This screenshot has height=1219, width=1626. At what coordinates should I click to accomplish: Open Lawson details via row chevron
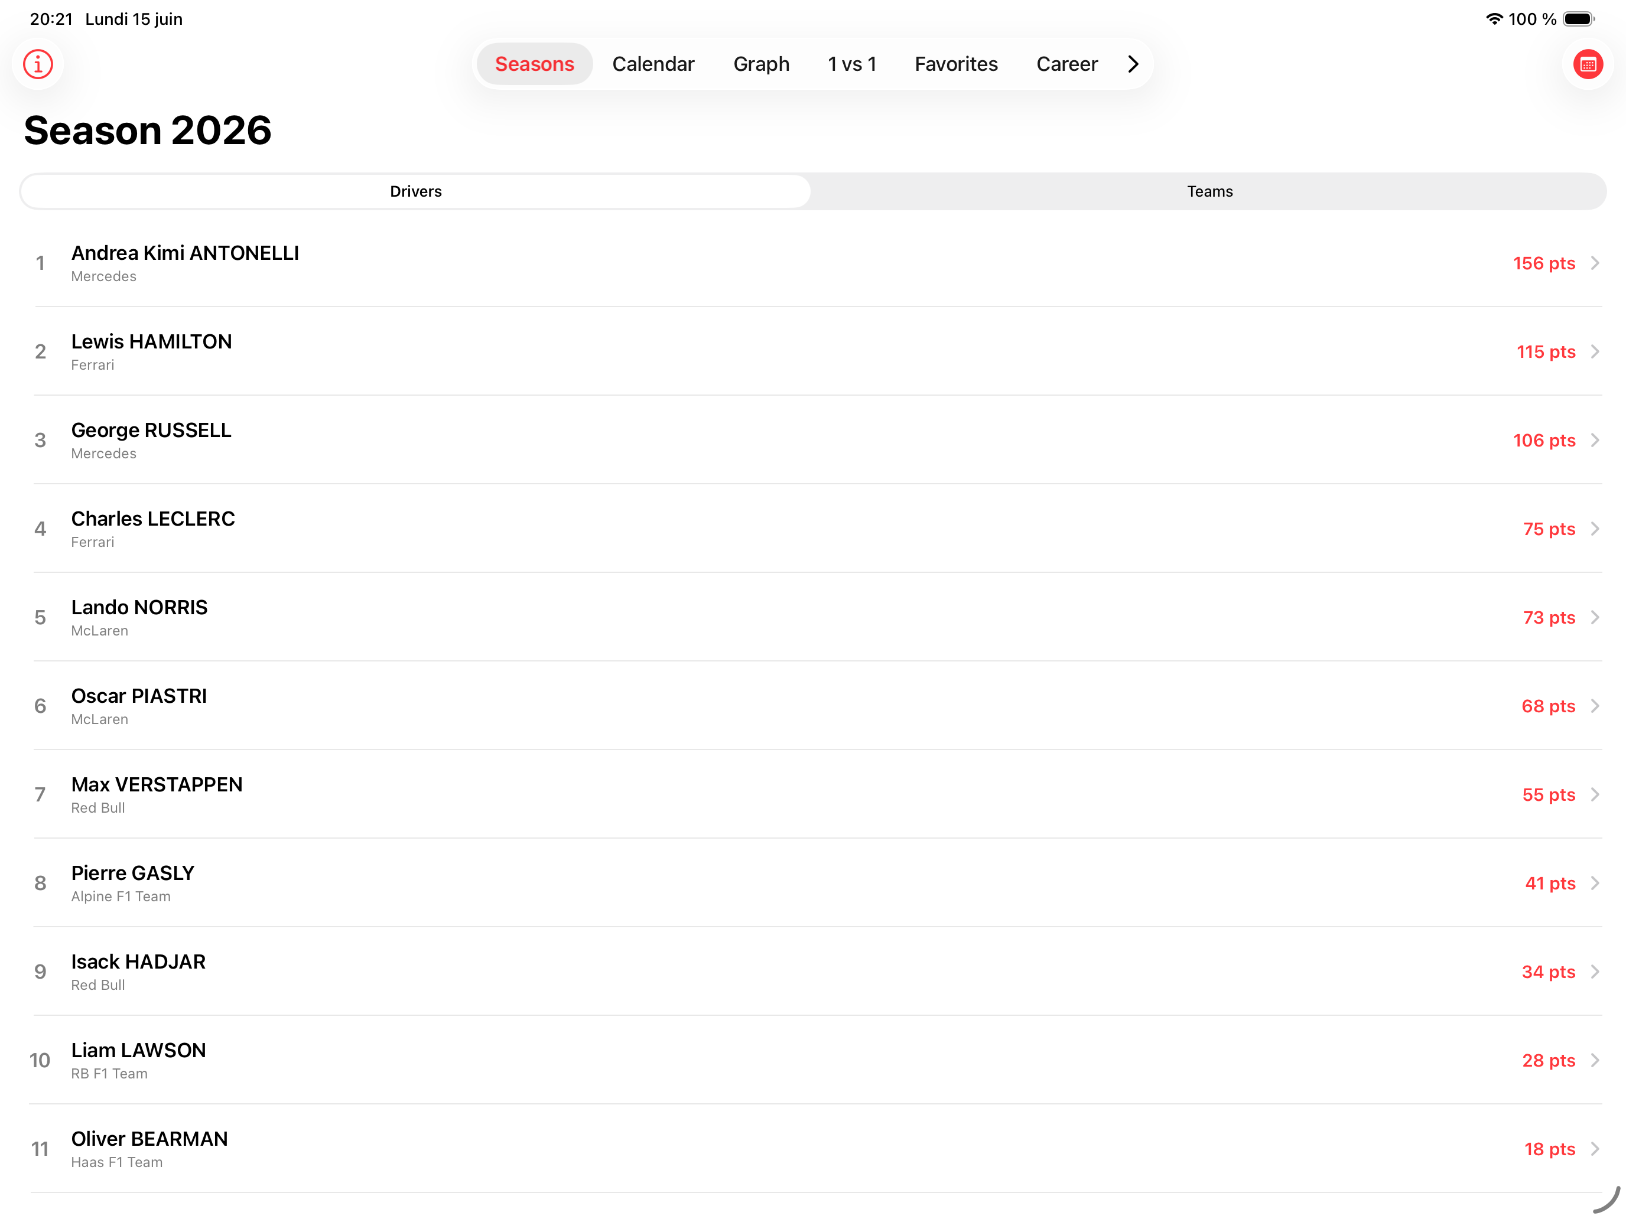click(1595, 1060)
